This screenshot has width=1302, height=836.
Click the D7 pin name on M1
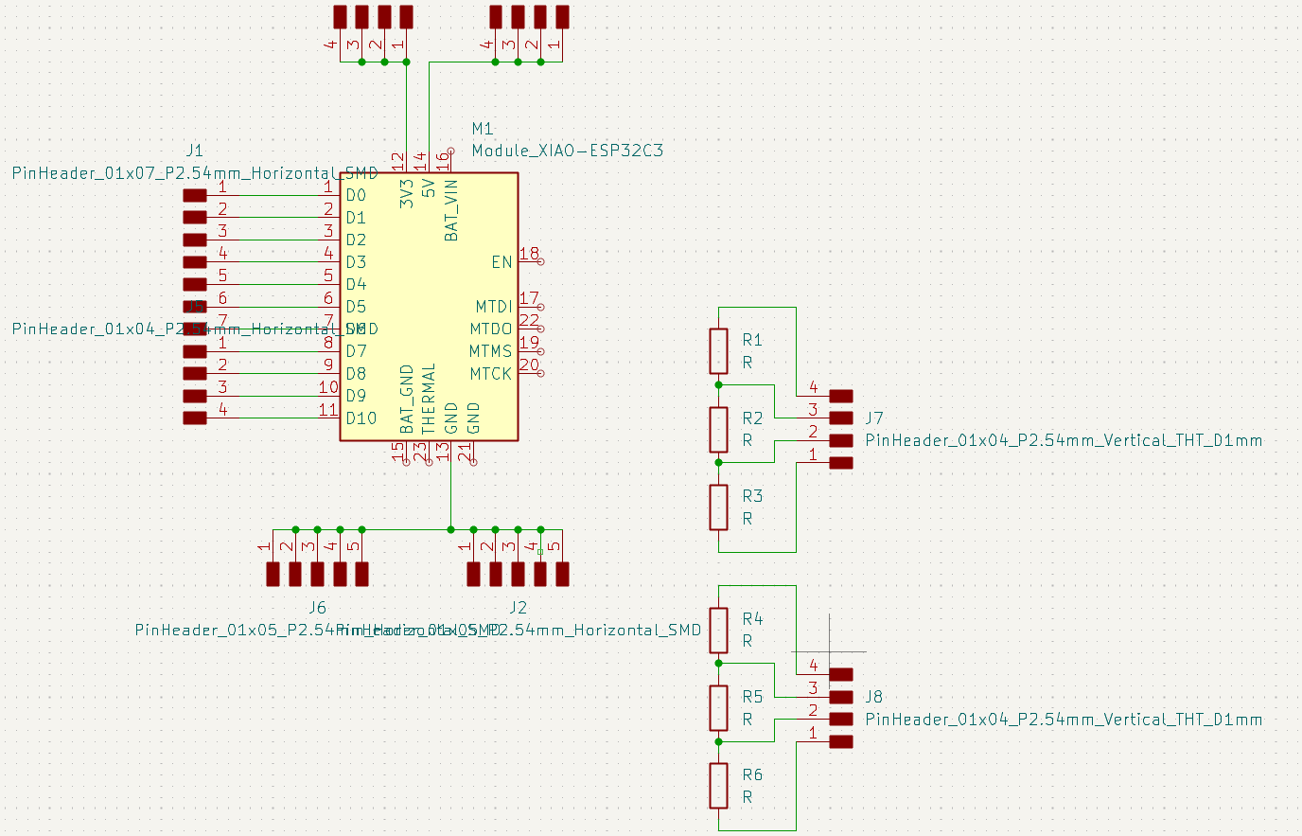(x=356, y=351)
